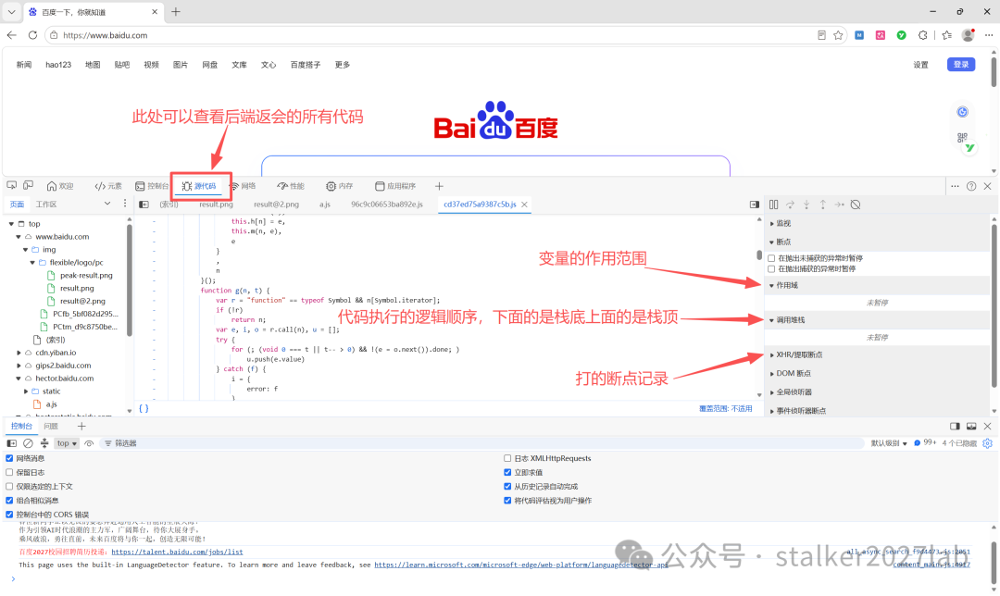Open the browser profile avatar

[x=969, y=35]
